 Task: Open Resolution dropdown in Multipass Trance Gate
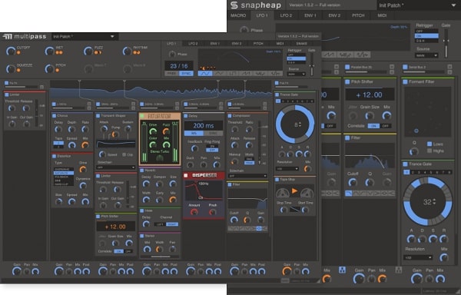pos(287,169)
